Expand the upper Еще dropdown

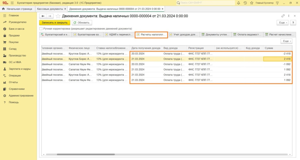(x=282, y=22)
